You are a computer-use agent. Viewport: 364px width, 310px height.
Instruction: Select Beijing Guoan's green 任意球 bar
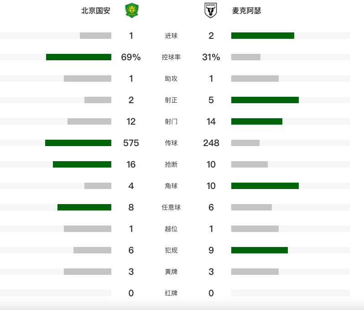pyautogui.click(x=84, y=207)
